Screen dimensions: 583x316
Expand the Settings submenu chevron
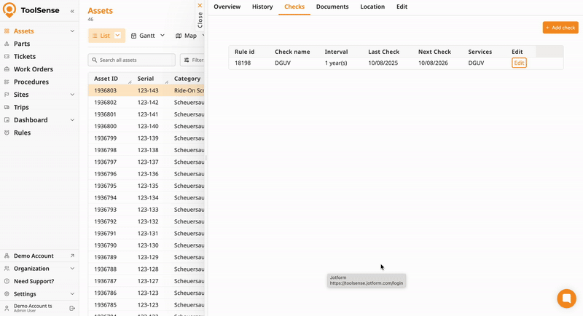[72, 293]
